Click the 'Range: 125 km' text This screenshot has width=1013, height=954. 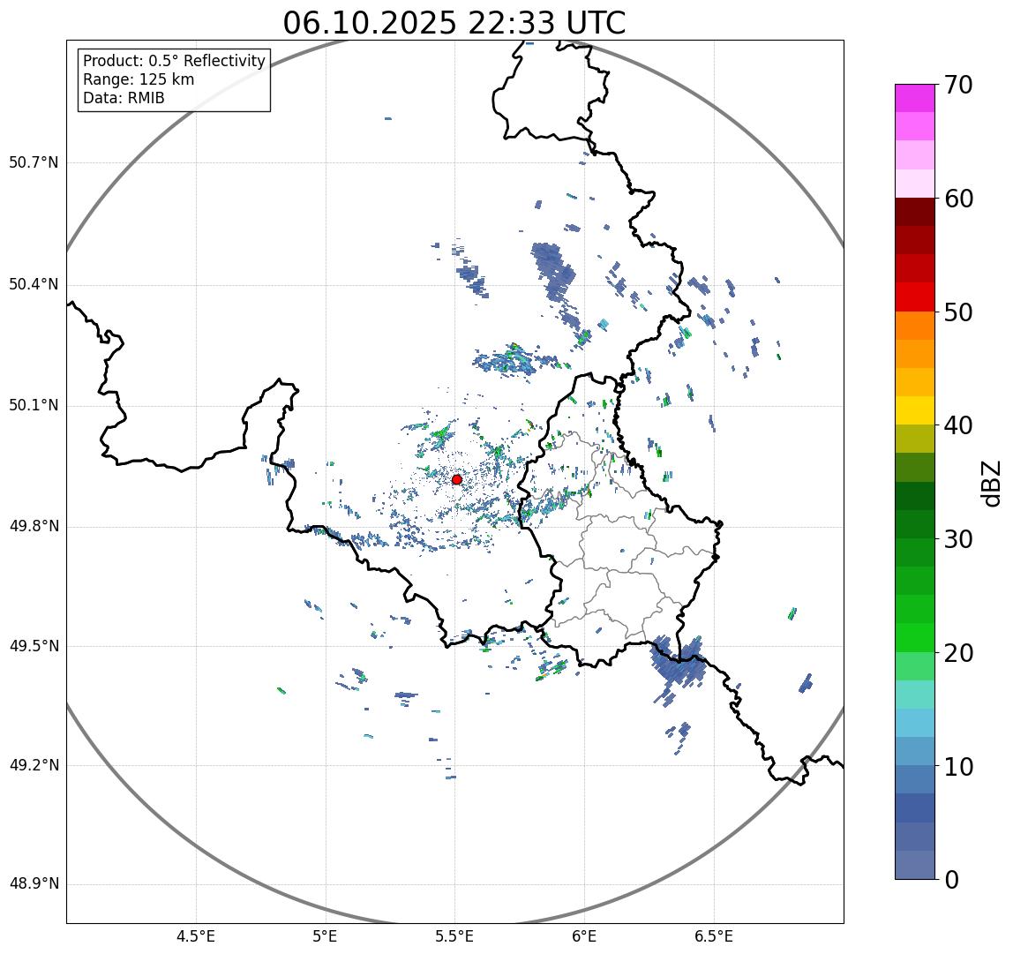point(139,79)
